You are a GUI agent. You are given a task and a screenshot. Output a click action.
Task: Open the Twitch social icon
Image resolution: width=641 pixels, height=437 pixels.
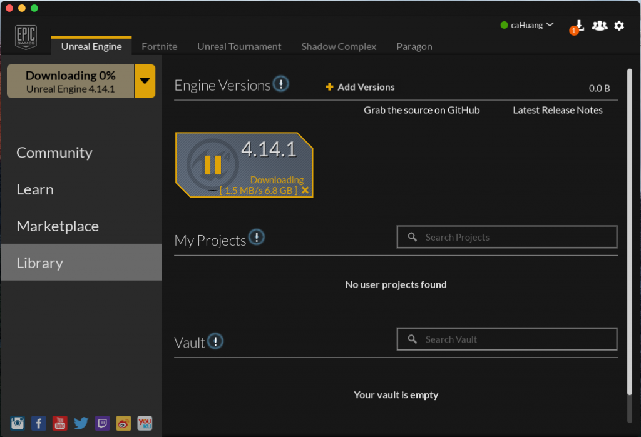point(102,423)
